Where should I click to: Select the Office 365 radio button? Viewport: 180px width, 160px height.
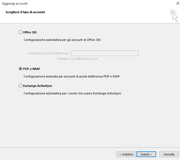(x=20, y=32)
